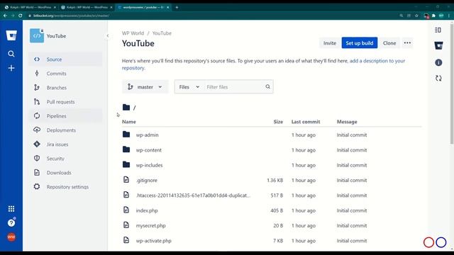Screen dimensions: 454x255
Task: Click the WP World breadcrumb link
Action: pos(133,33)
